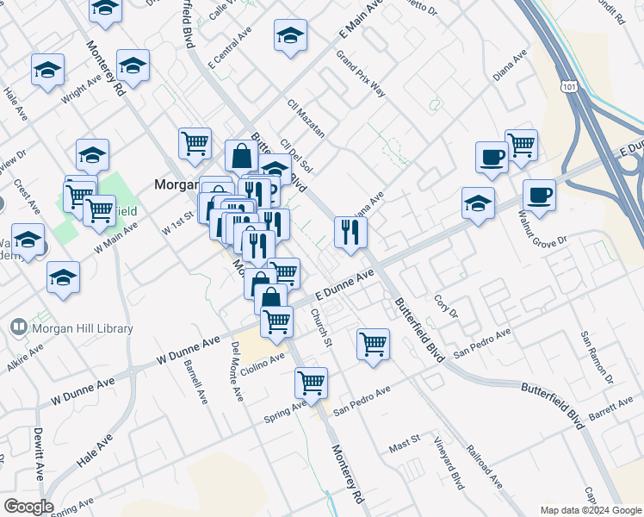
Task: Select the shopping cart marker above San Pedro Ave
Action: tap(374, 347)
